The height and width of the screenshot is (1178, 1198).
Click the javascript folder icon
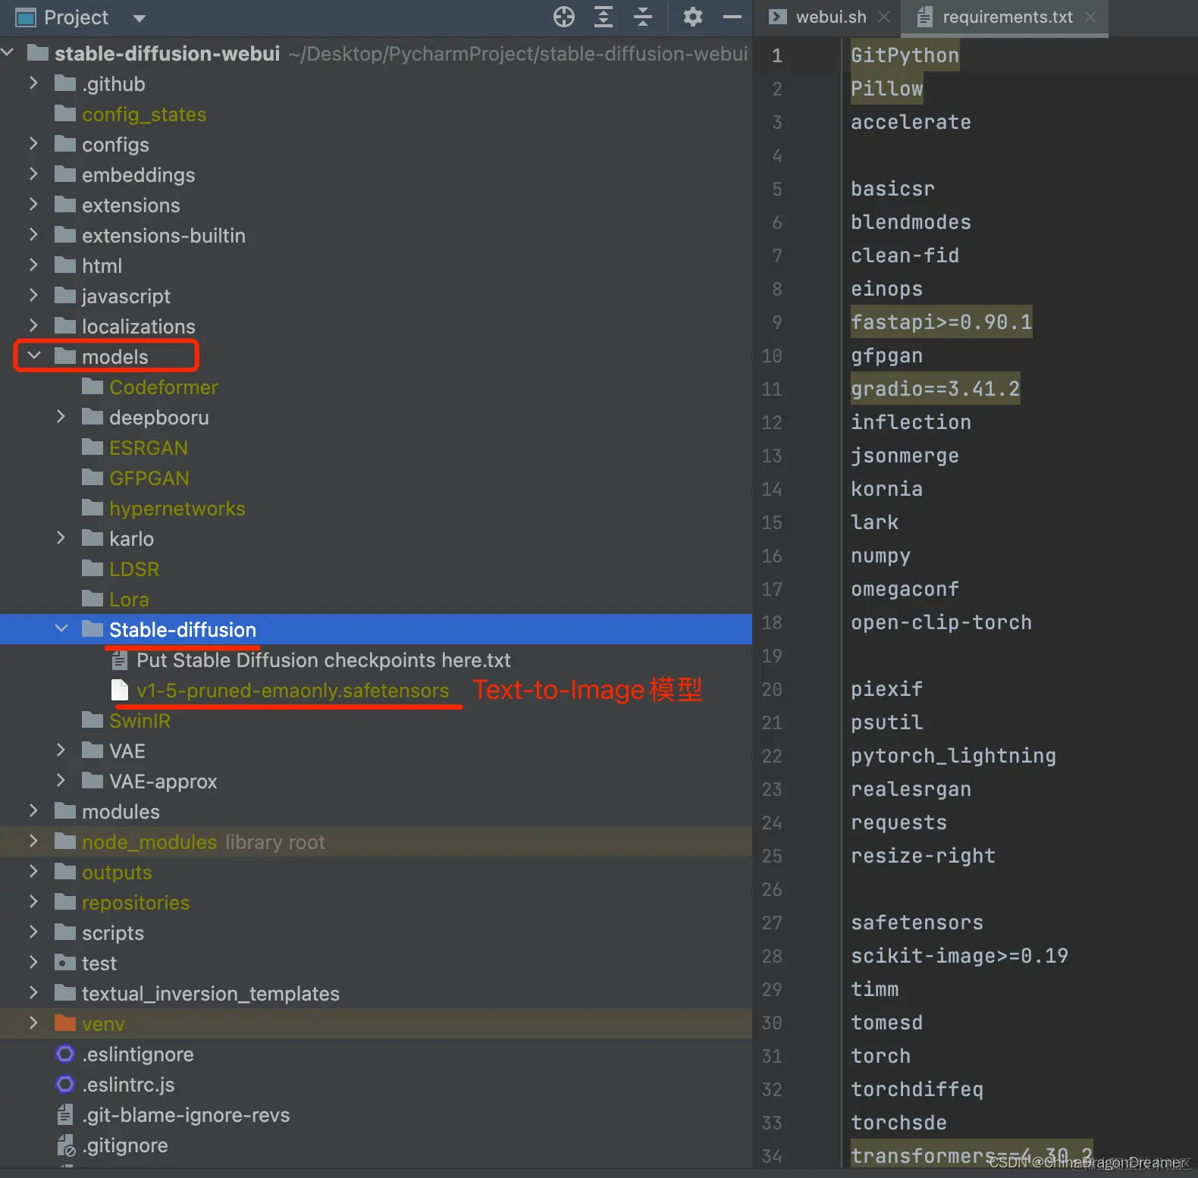(65, 295)
